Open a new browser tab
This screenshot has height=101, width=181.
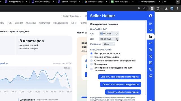click(165, 2)
